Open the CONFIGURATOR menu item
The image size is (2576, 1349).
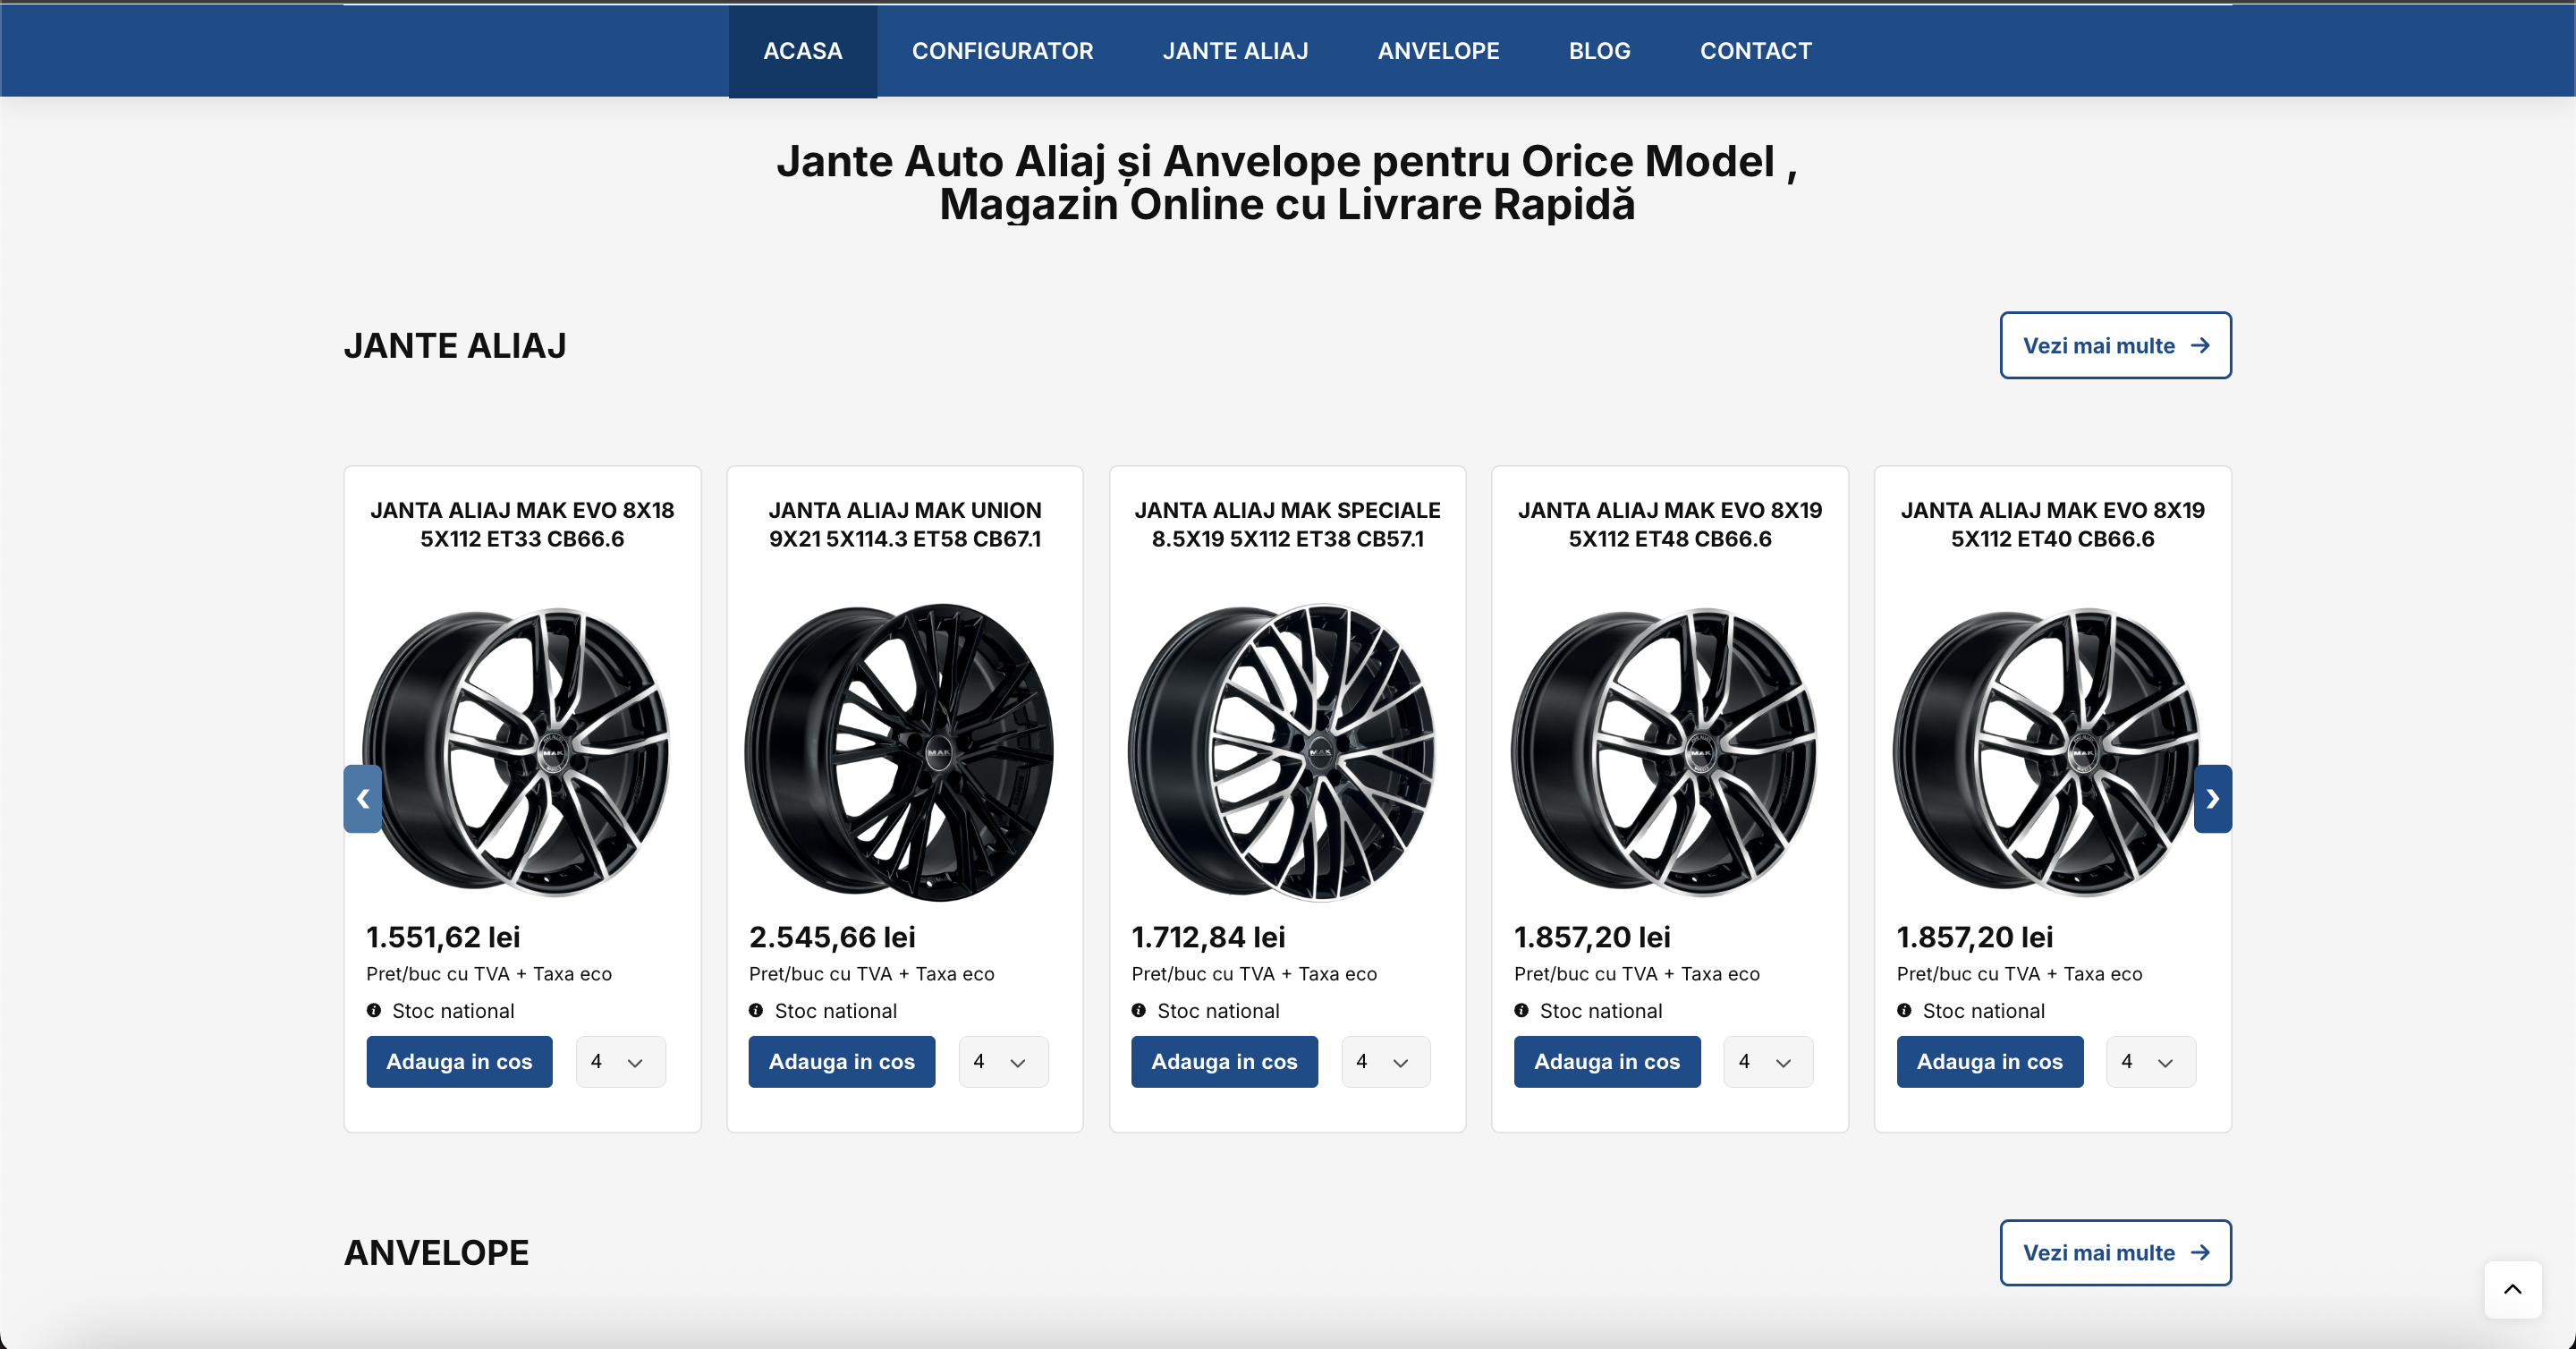[x=1002, y=50]
